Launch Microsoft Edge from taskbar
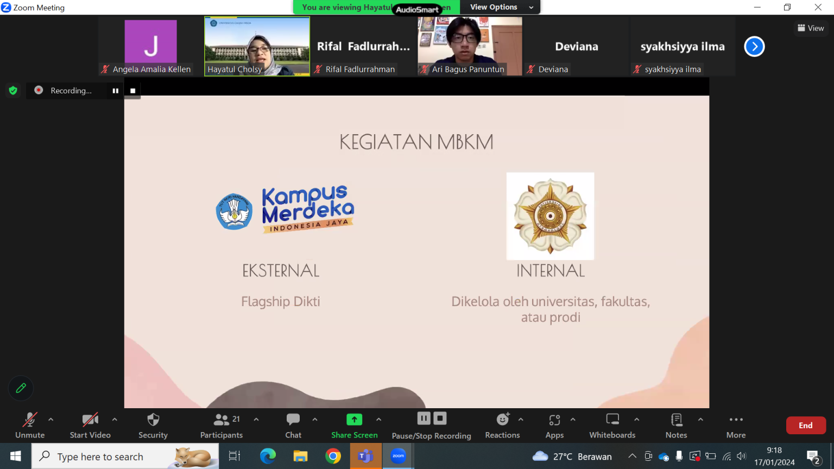 (x=268, y=457)
